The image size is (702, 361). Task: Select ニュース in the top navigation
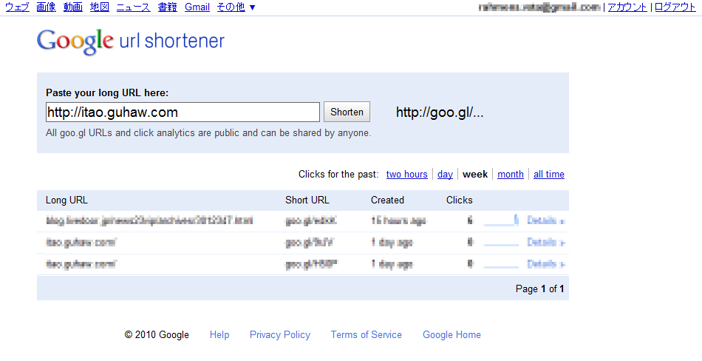(x=133, y=7)
